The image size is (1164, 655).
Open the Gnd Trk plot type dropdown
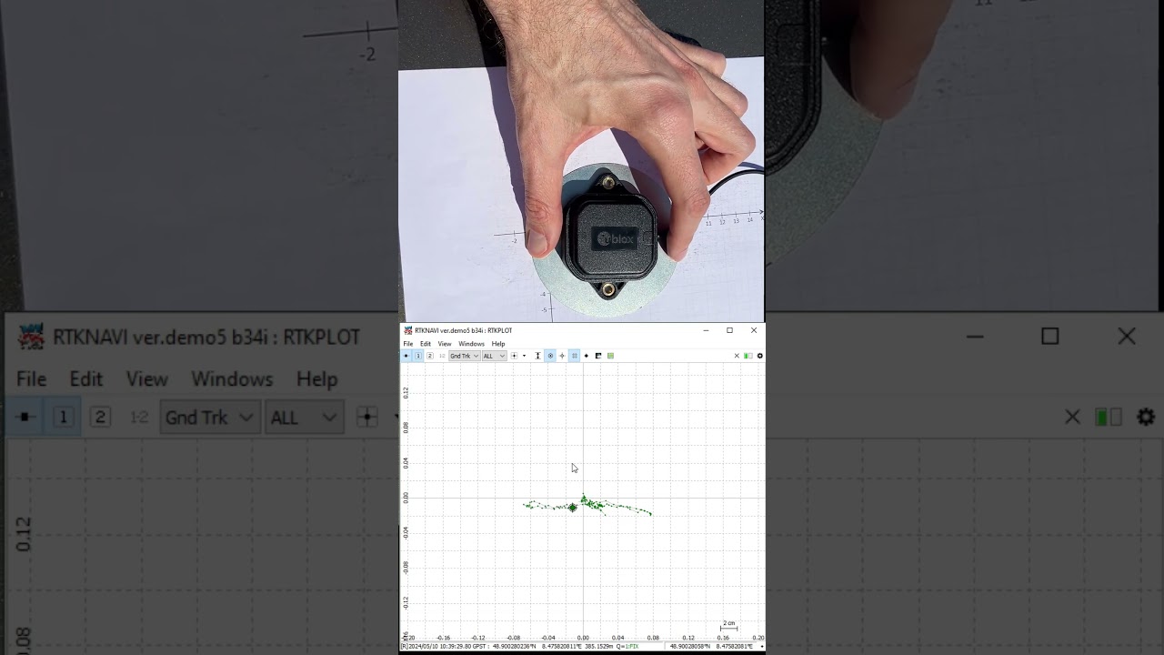pyautogui.click(x=465, y=356)
